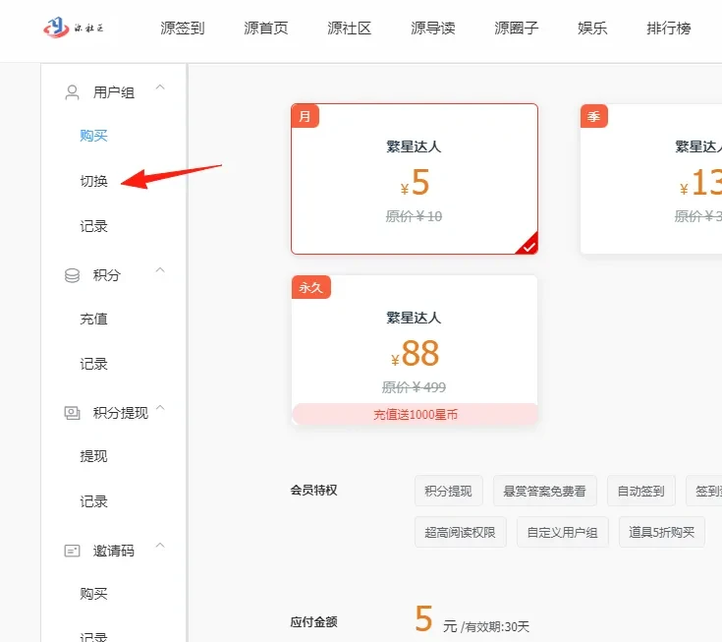Select the monthly 5 yuan membership card
This screenshot has height=642, width=722.
(414, 179)
